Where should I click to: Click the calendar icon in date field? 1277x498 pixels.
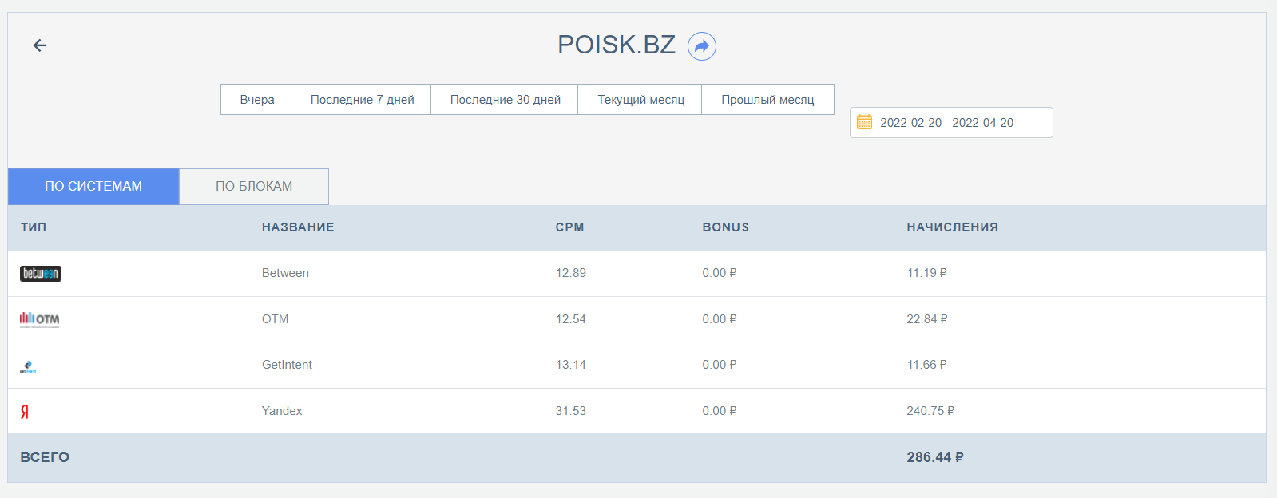864,122
